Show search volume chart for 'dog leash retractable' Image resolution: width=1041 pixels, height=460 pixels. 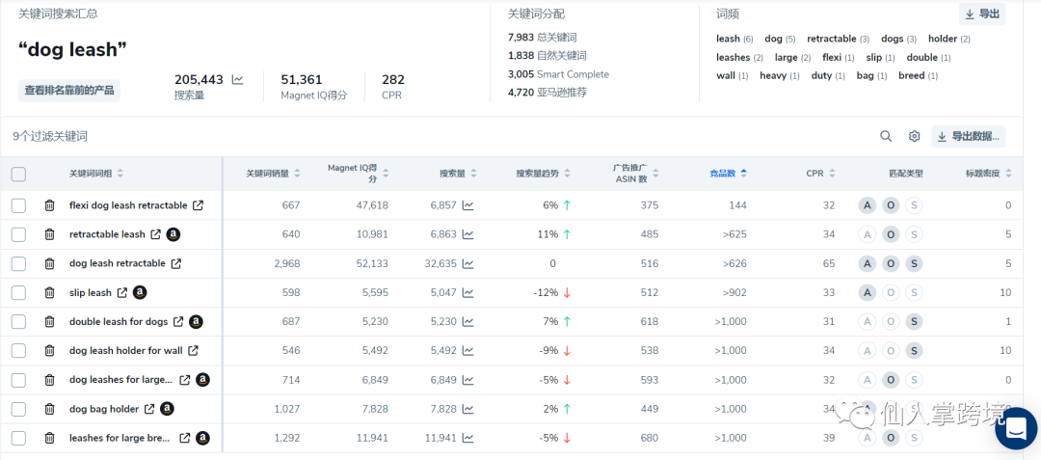click(467, 263)
